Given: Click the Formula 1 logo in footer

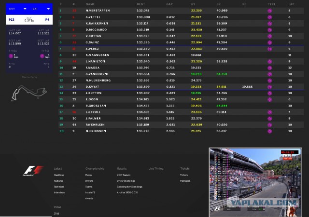Looking at the screenshot, I should (x=33, y=171).
